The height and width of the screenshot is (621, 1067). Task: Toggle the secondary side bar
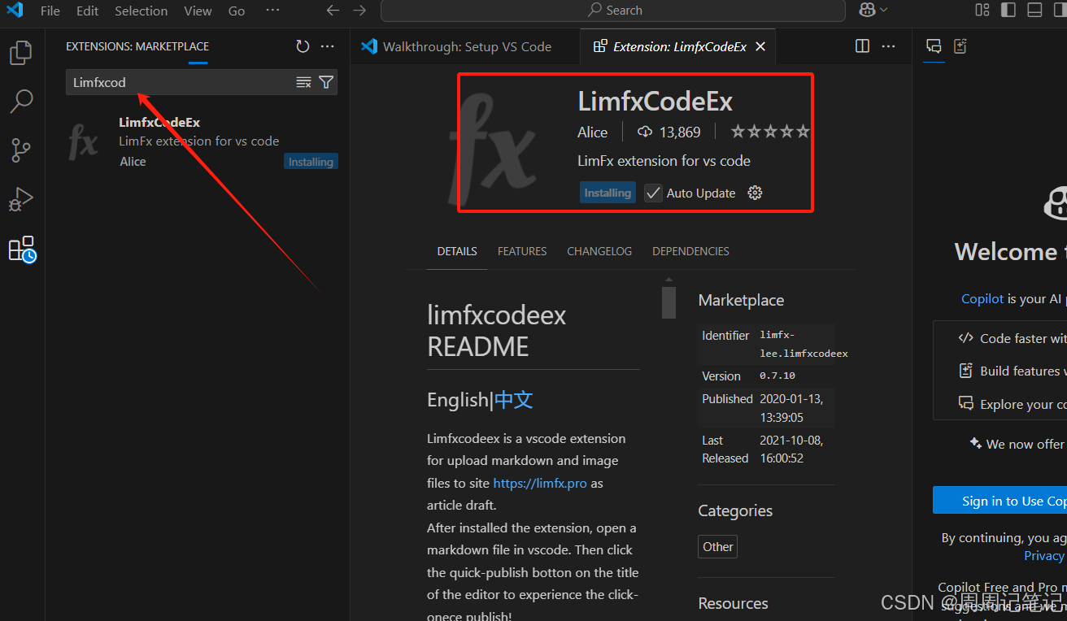click(1060, 10)
